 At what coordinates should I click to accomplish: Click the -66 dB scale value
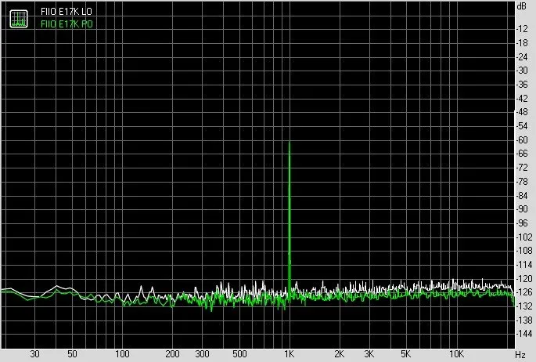click(x=522, y=154)
